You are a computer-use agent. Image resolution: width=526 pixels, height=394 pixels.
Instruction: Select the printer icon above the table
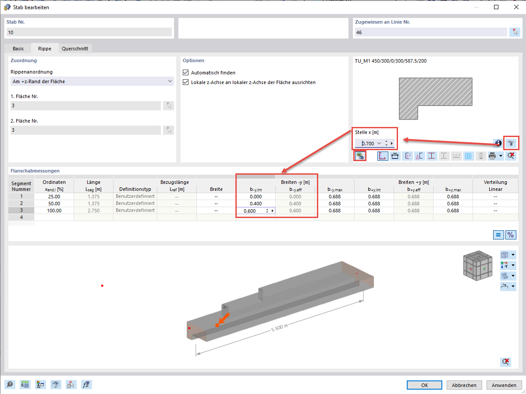[x=492, y=155]
